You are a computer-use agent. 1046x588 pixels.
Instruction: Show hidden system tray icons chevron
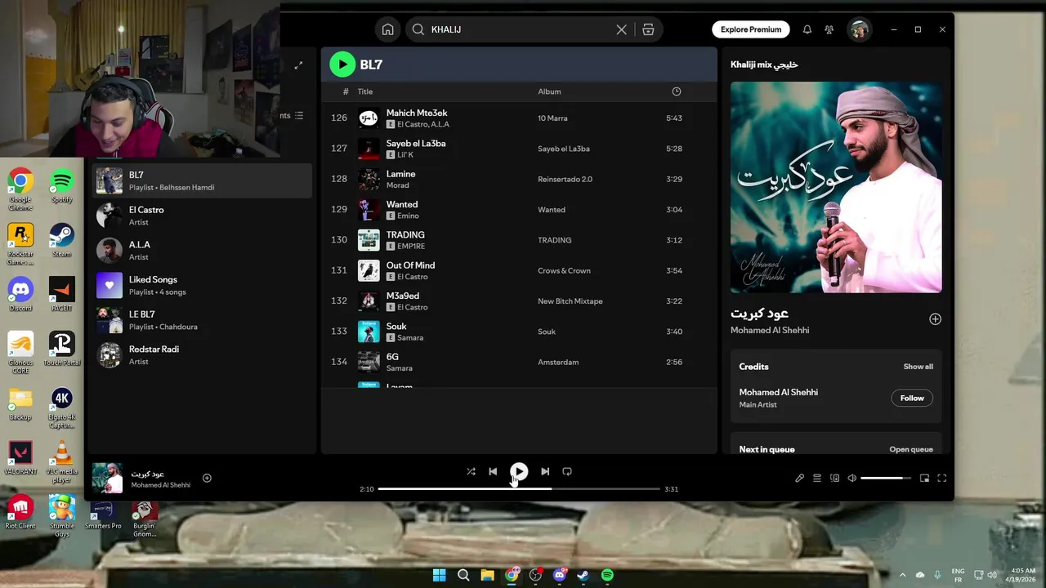902,575
